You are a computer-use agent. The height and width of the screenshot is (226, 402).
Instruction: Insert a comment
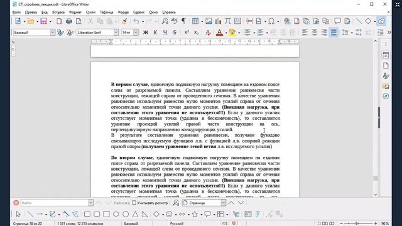337,21
